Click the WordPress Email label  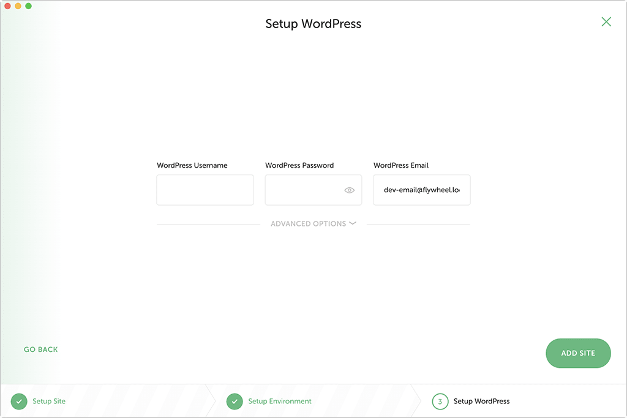(x=401, y=165)
